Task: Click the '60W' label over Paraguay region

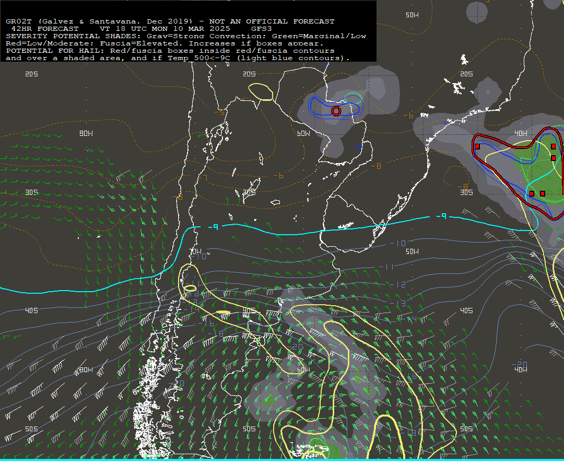Action: pos(303,133)
